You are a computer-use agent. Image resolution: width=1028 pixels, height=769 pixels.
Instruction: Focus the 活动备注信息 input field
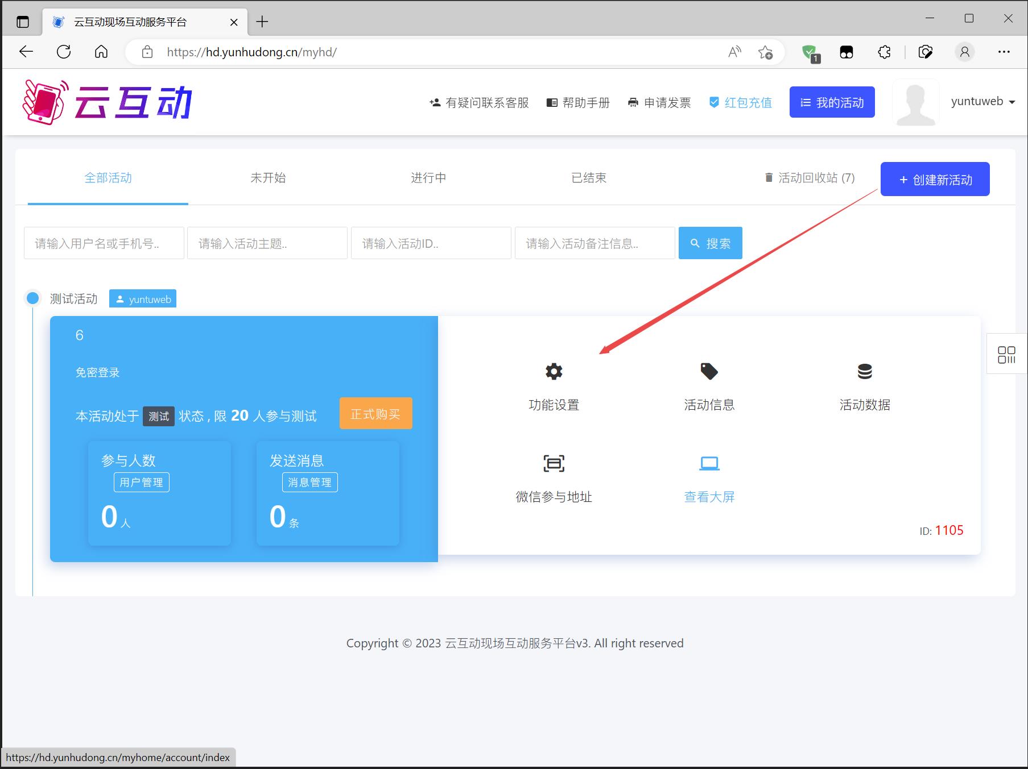click(x=595, y=243)
